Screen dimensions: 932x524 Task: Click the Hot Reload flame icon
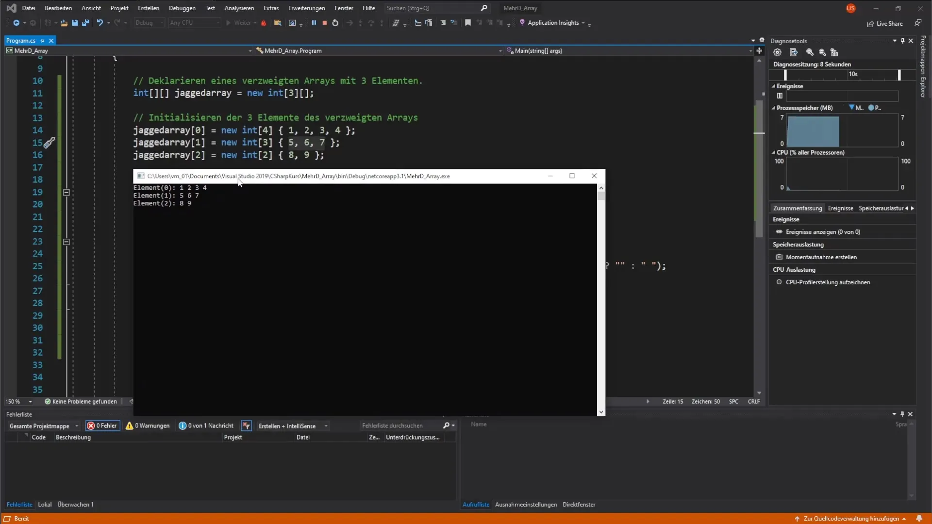point(264,23)
